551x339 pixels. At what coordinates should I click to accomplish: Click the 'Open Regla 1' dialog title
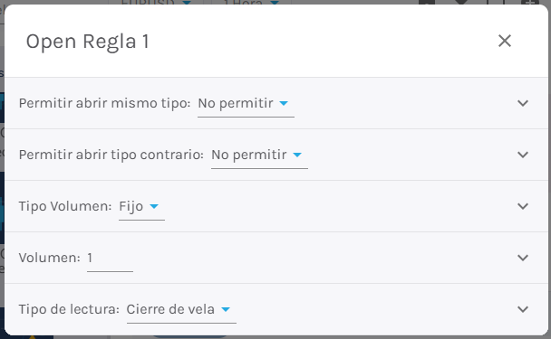(x=88, y=42)
